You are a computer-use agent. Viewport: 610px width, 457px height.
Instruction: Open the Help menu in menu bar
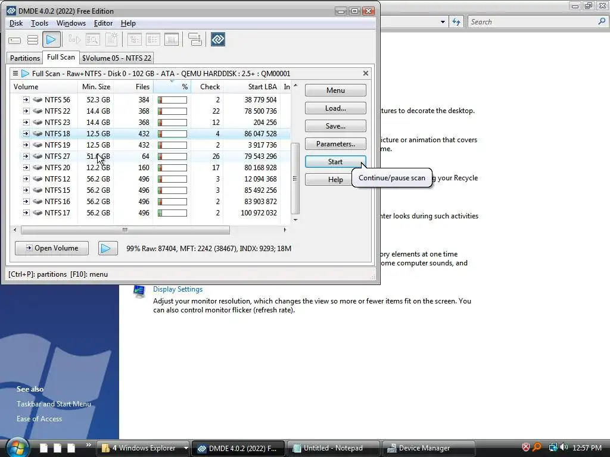(128, 23)
